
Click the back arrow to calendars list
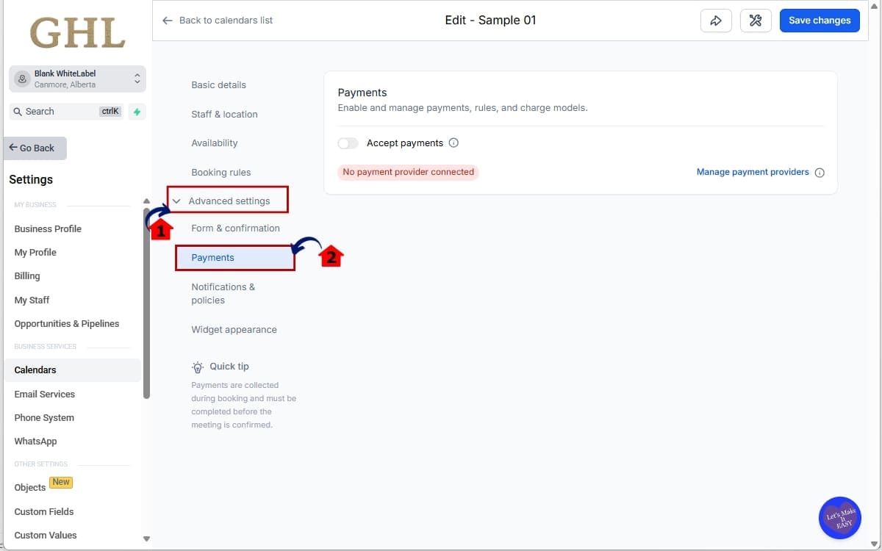pyautogui.click(x=168, y=21)
